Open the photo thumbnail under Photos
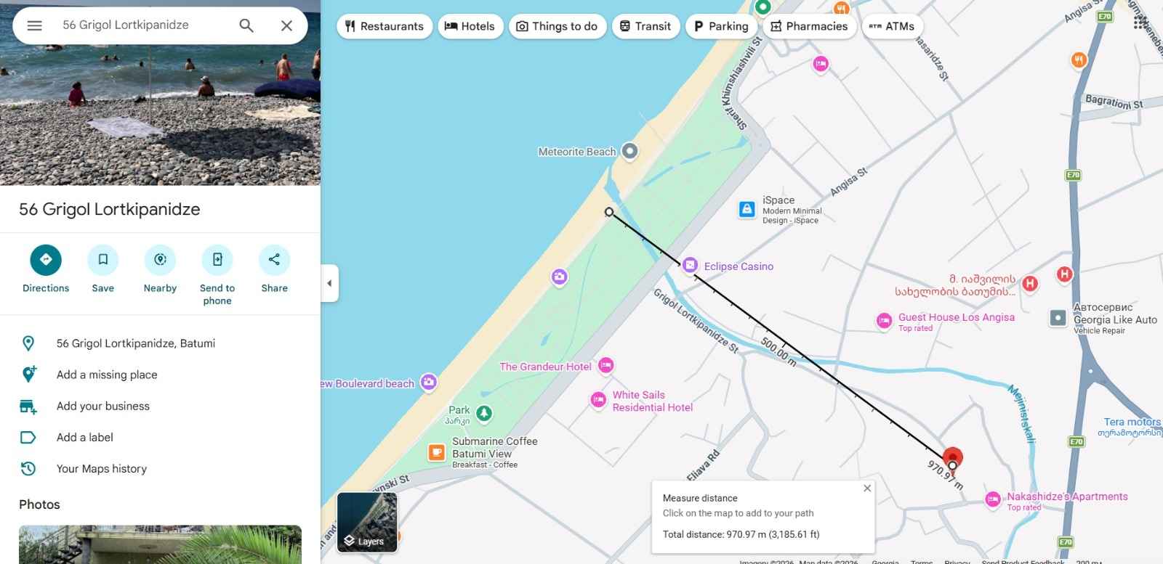 pos(160,544)
